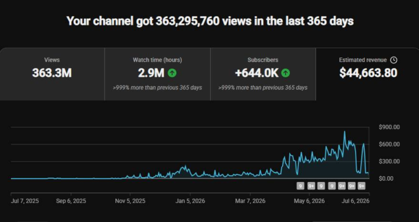Click the Jul 7, 2025 axis date
This screenshot has width=419, height=222.
pos(25,201)
